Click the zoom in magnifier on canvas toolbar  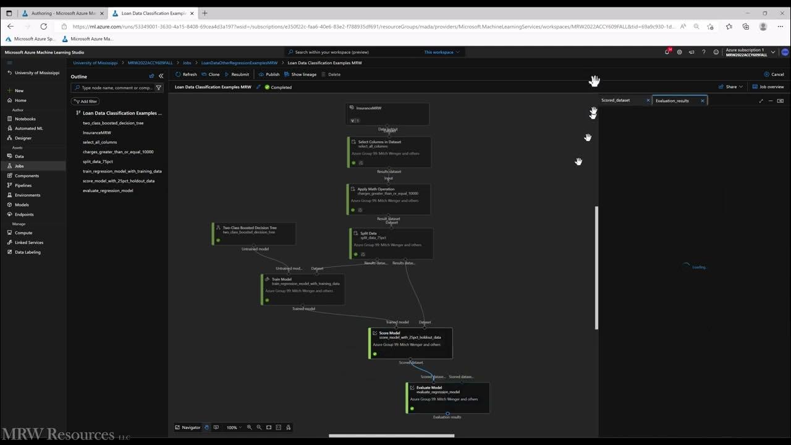[250, 427]
